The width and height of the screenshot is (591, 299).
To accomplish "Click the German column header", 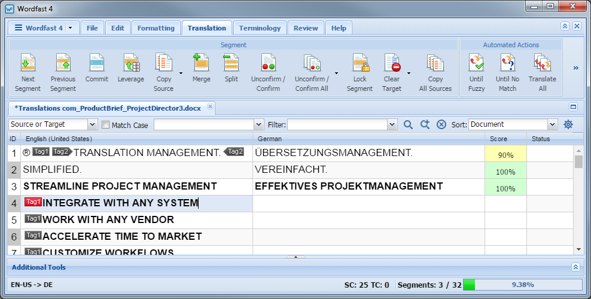I will [x=368, y=139].
